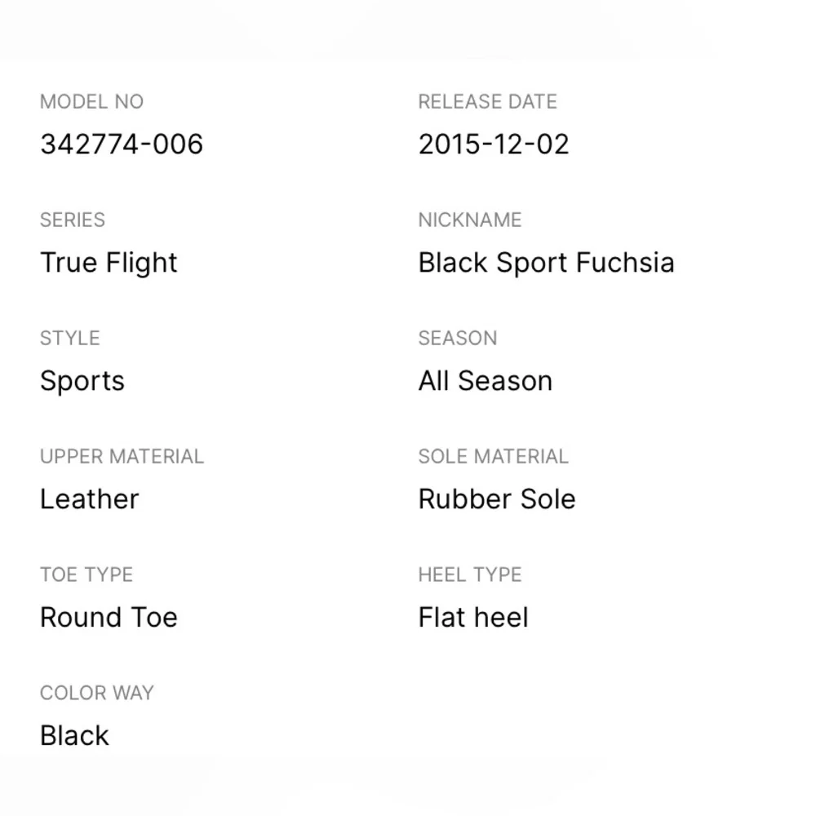The height and width of the screenshot is (816, 816).
Task: Click the TOE TYPE label
Action: point(86,575)
